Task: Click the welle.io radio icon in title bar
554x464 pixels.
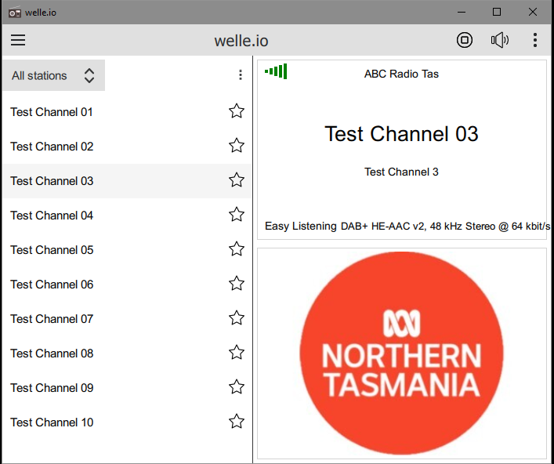Action: pyautogui.click(x=14, y=13)
